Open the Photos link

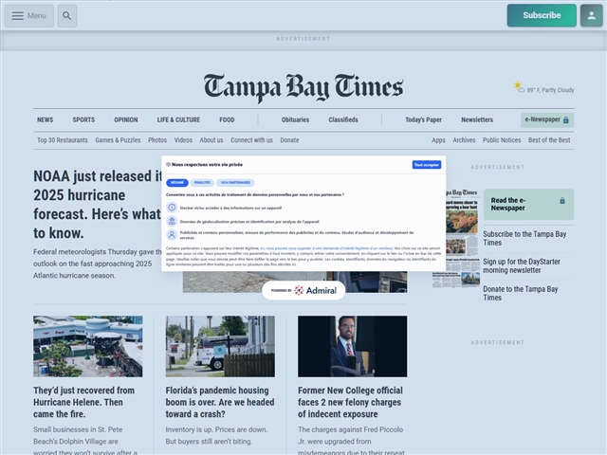[157, 140]
